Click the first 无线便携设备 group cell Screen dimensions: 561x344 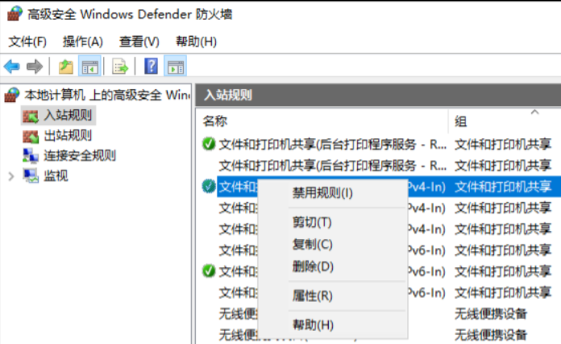pyautogui.click(x=491, y=314)
